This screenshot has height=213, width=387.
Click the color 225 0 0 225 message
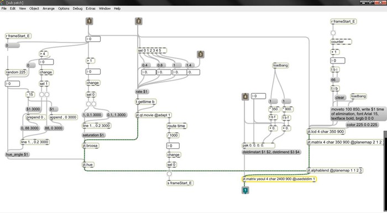pyautogui.click(x=362, y=125)
